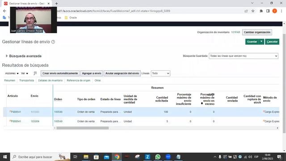Switch to the Detalles de inventario tab
Viewport: 286px width, 161px height.
(x=50, y=80)
